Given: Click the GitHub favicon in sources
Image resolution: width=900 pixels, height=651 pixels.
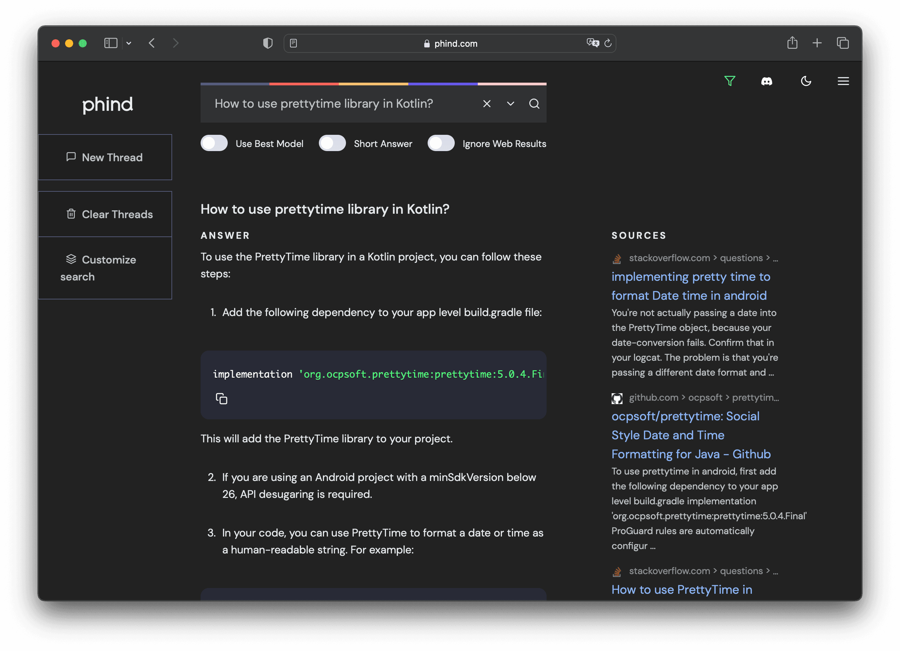Looking at the screenshot, I should pyautogui.click(x=617, y=398).
